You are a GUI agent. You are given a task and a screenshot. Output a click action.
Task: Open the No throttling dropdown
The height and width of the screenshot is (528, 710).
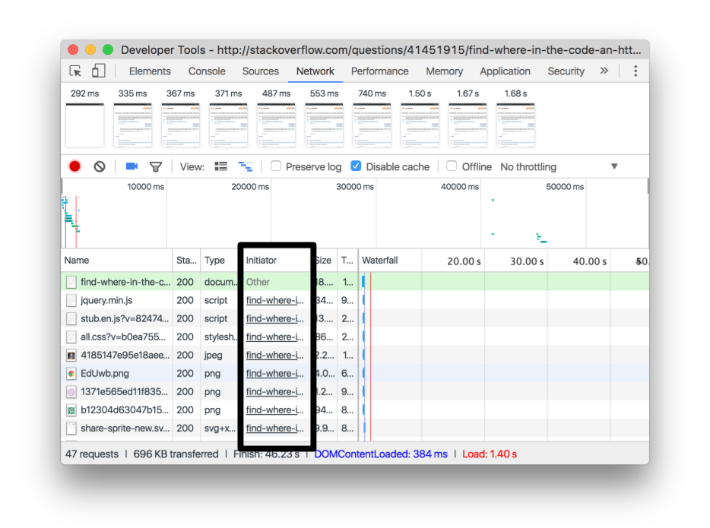click(559, 166)
